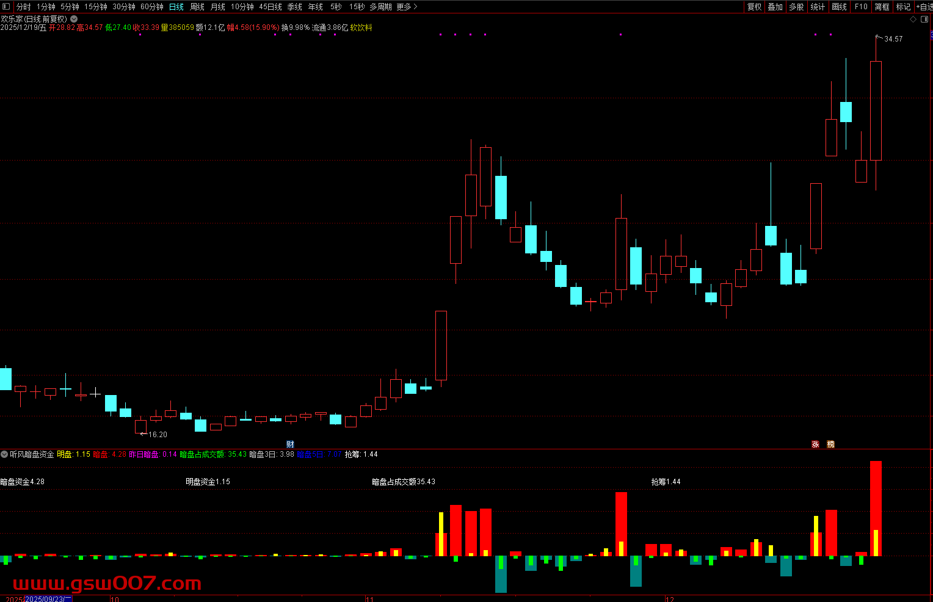933x602 pixels.
Task: Click the 财 financial marker icon
Action: coord(290,444)
